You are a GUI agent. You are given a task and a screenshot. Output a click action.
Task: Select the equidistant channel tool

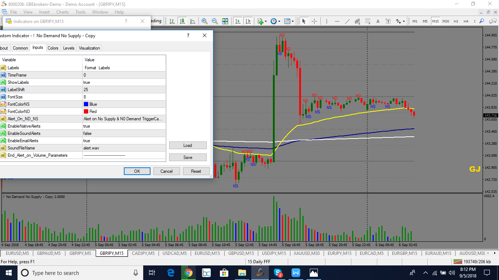coord(357,21)
